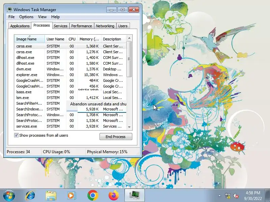Image resolution: width=270 pixels, height=202 pixels.
Task: Sort by User Name column header
Action: [55, 39]
